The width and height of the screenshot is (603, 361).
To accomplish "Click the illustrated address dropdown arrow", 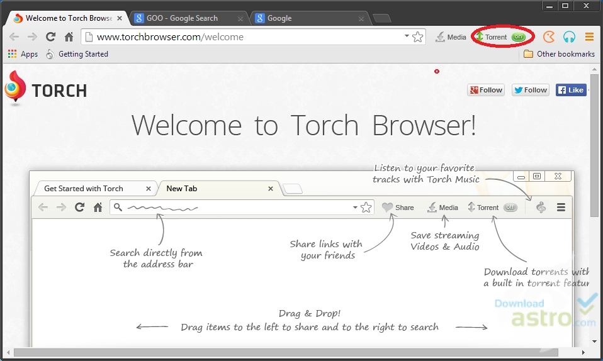I will point(356,207).
